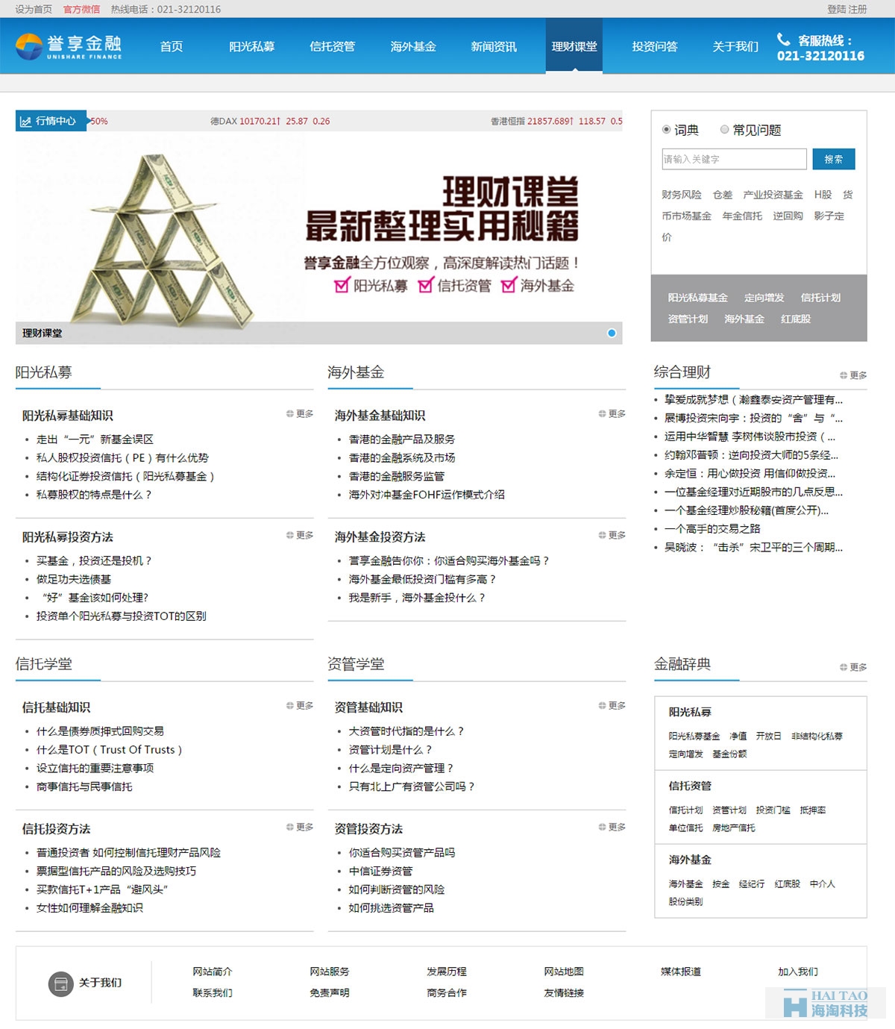Click the 搜索 button

point(834,159)
